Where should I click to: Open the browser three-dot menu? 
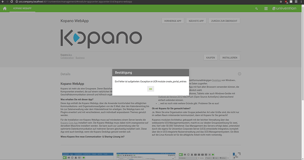[301, 2]
